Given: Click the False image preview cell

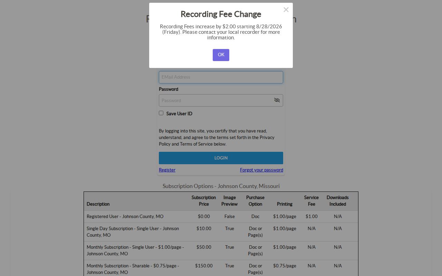Looking at the screenshot, I should pos(230,217).
